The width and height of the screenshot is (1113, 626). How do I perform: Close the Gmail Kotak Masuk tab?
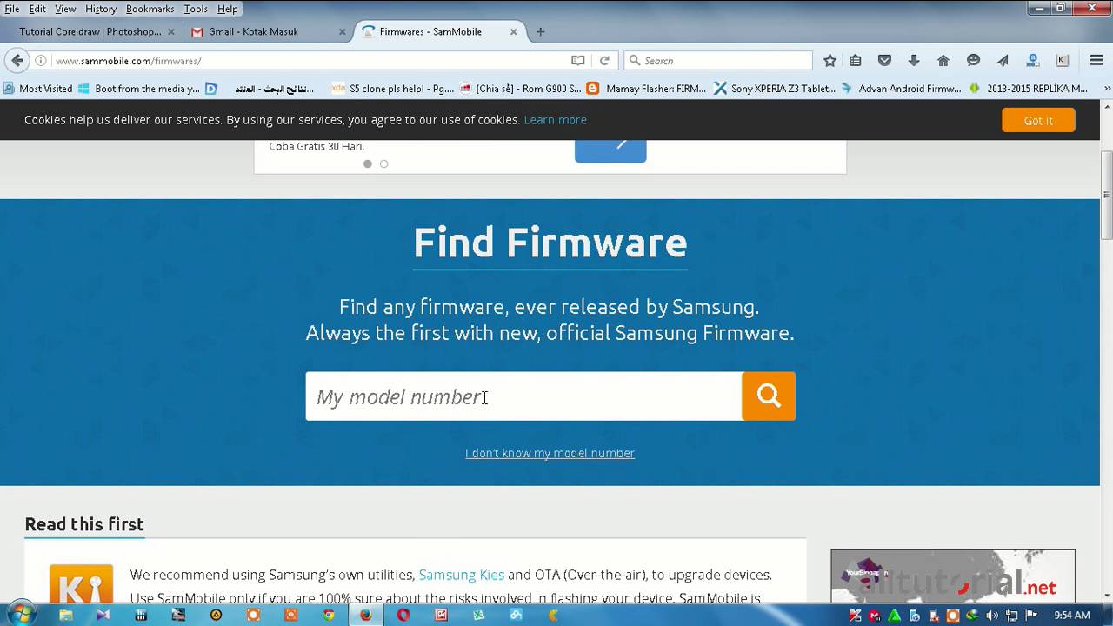(x=342, y=31)
